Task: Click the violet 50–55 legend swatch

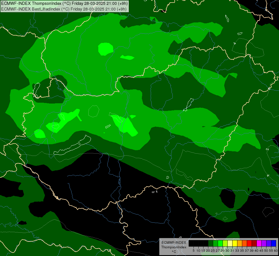Action: click(x=269, y=243)
